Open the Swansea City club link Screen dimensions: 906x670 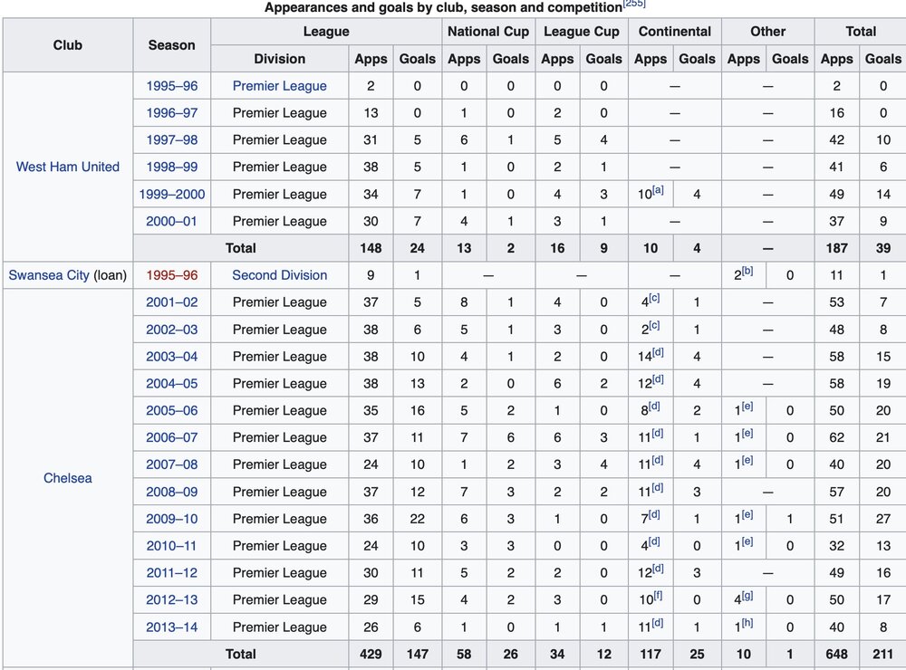click(49, 275)
